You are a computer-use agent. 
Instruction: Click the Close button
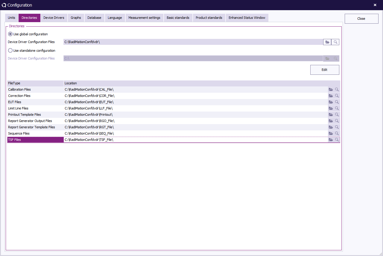pyautogui.click(x=361, y=19)
